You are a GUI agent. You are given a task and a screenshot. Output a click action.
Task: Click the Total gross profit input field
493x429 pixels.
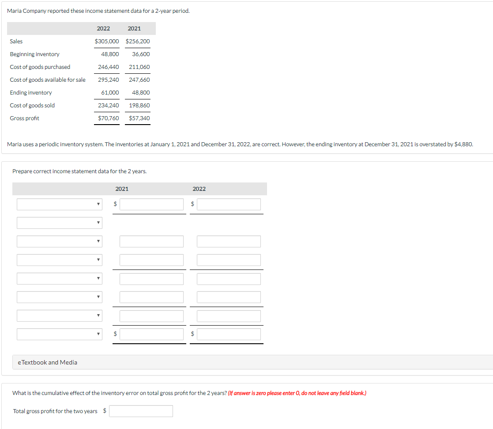141,411
